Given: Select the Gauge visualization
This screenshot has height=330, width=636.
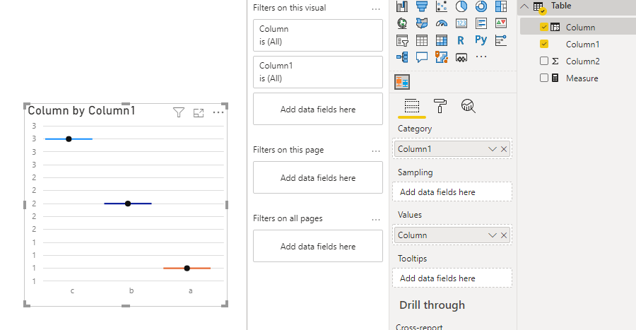Looking at the screenshot, I should (441, 23).
